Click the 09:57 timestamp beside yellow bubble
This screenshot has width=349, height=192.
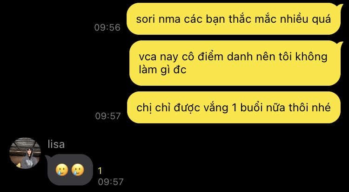tap(108, 116)
